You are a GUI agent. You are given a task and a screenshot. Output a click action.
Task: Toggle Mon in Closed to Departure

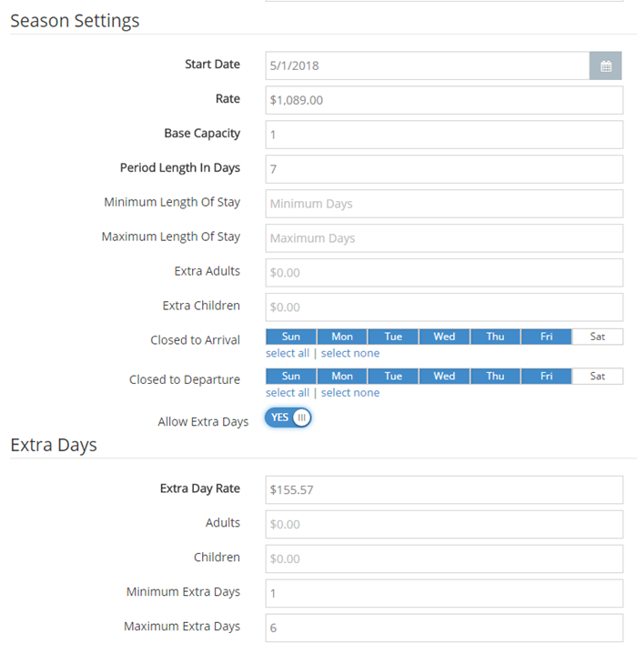coord(342,377)
